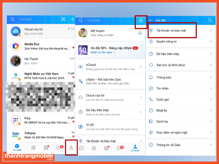
Task: Select discovery grid tab in left bottom bar
Action: 46,148
